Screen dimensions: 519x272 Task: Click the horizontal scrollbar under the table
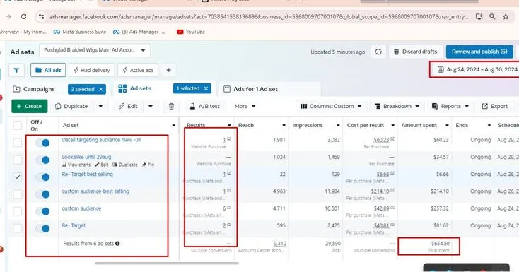[167, 264]
